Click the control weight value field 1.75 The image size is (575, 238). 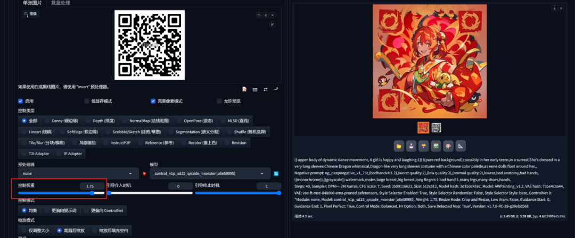(92, 186)
